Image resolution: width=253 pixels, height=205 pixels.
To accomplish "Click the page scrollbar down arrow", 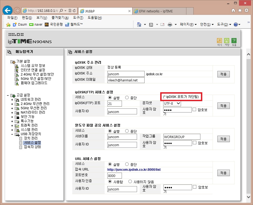I will click(248, 197).
